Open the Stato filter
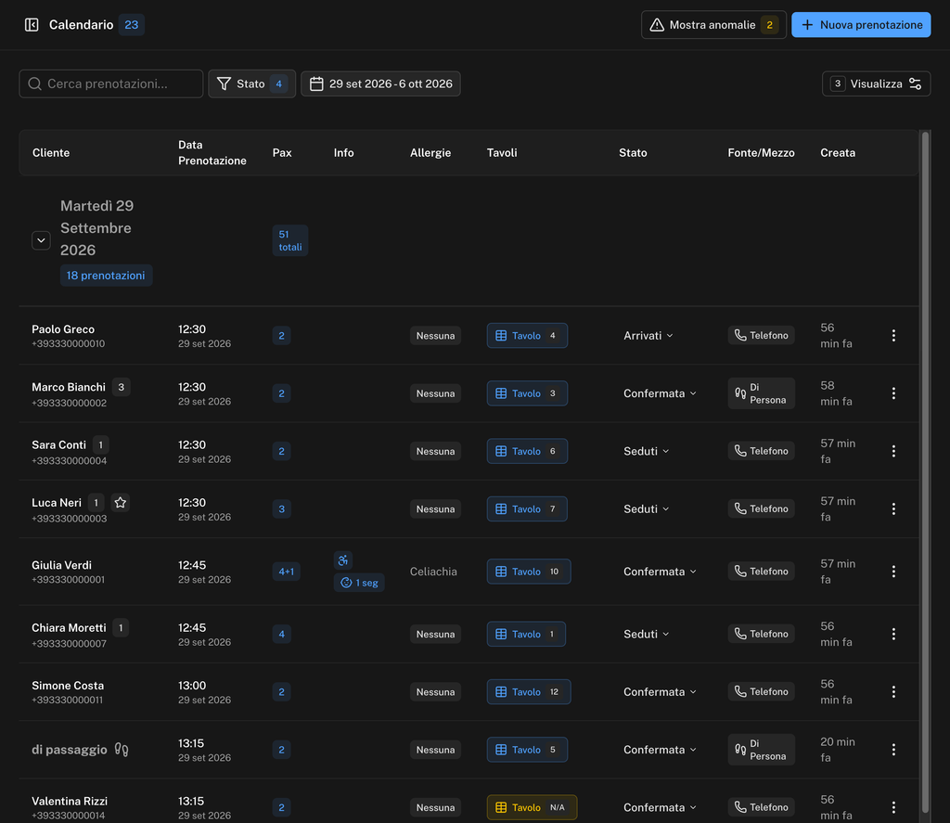 pyautogui.click(x=252, y=84)
